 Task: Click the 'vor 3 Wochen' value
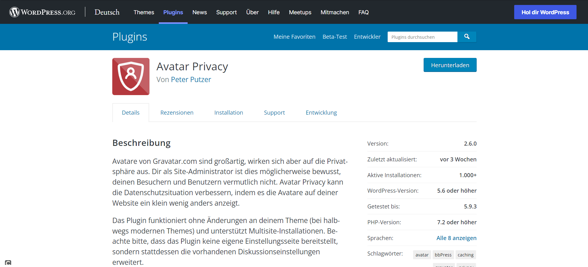pyautogui.click(x=458, y=159)
